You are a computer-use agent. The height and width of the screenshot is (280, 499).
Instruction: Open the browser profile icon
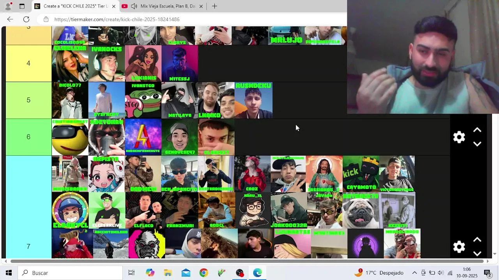click(x=8, y=6)
